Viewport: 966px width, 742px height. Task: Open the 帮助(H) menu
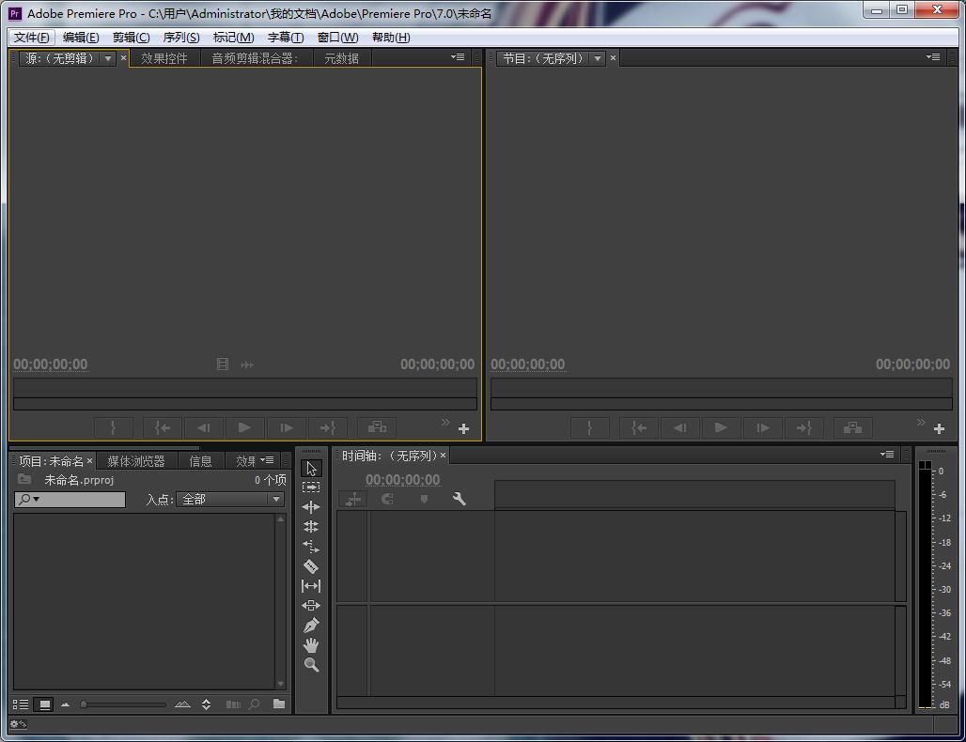[391, 38]
